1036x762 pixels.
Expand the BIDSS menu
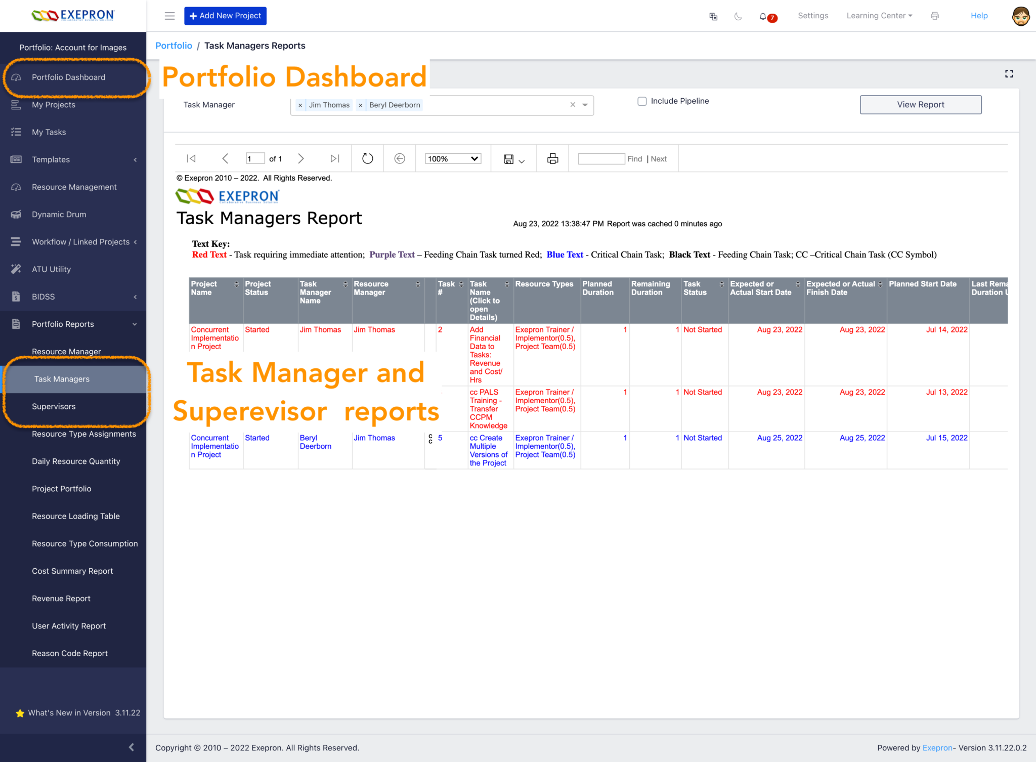(x=73, y=297)
